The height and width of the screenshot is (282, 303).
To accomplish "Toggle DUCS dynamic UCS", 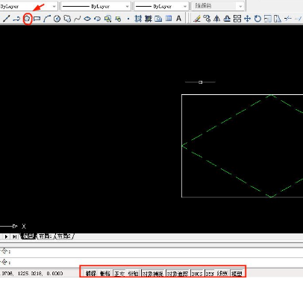I will 197,274.
